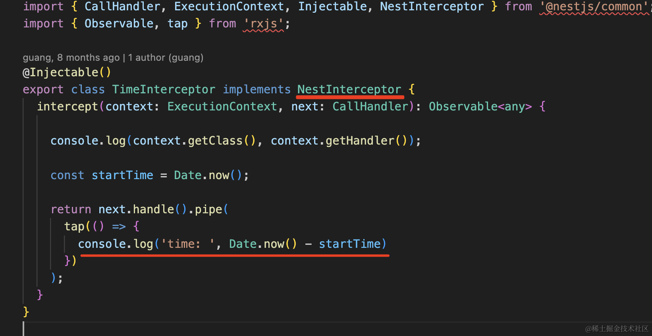Click the const keyword

click(67, 175)
